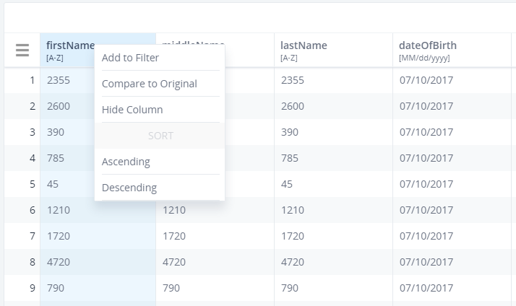Click firstName cell with value 4720
Screen dimensions: 516x306
(x=59, y=262)
